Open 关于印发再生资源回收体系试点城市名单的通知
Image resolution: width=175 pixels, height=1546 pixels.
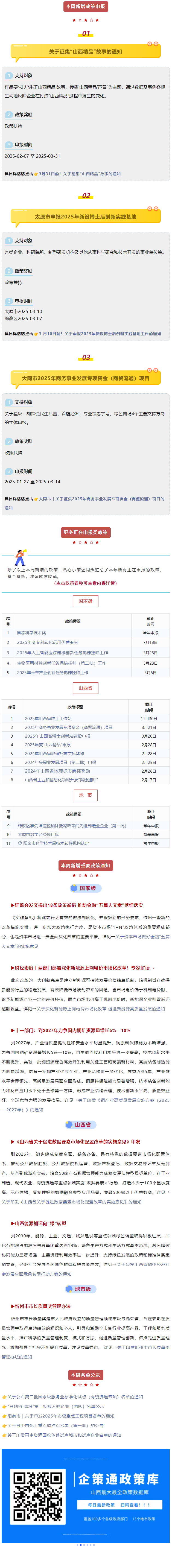click(64, 1435)
